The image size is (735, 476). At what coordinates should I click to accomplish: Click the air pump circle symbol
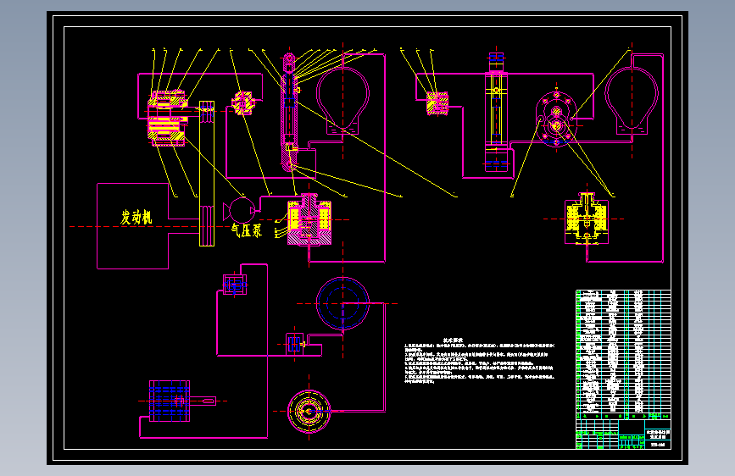pos(241,210)
